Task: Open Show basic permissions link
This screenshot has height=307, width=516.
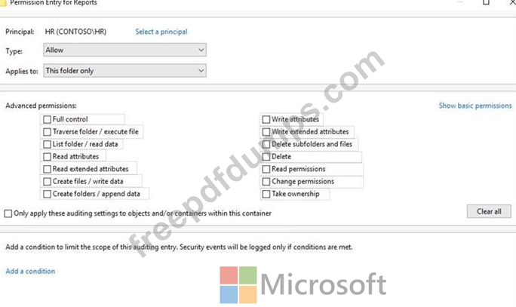Action: coord(475,106)
